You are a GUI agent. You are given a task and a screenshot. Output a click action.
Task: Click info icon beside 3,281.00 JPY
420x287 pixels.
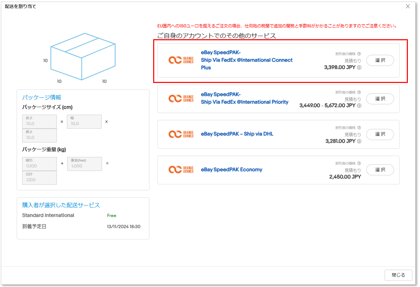(359, 141)
